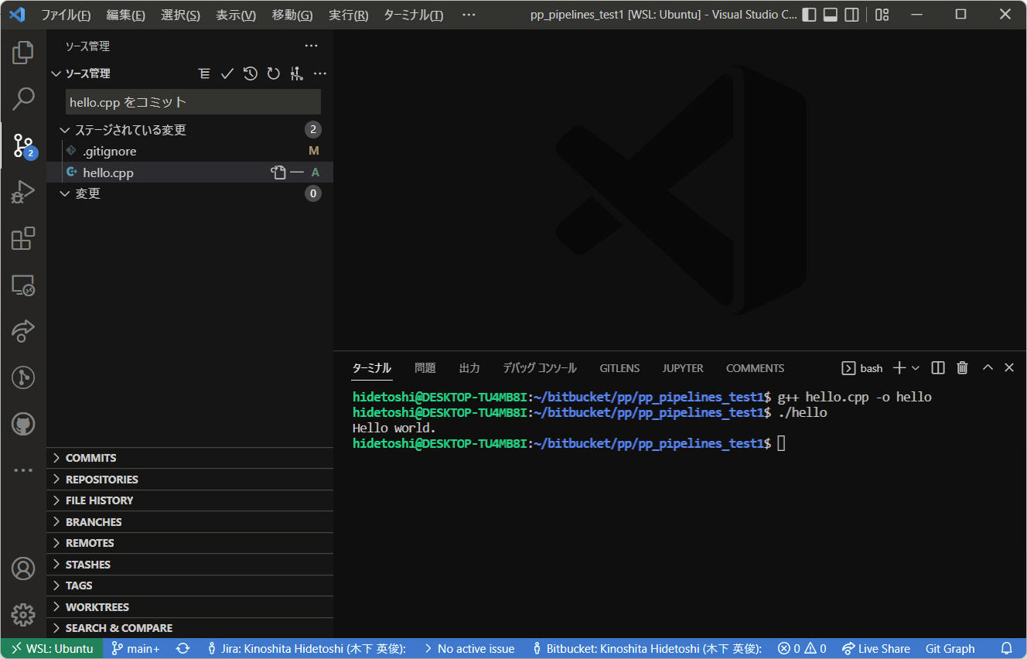
Task: Unstage hello.cpp using the minus icon
Action: pyautogui.click(x=297, y=172)
